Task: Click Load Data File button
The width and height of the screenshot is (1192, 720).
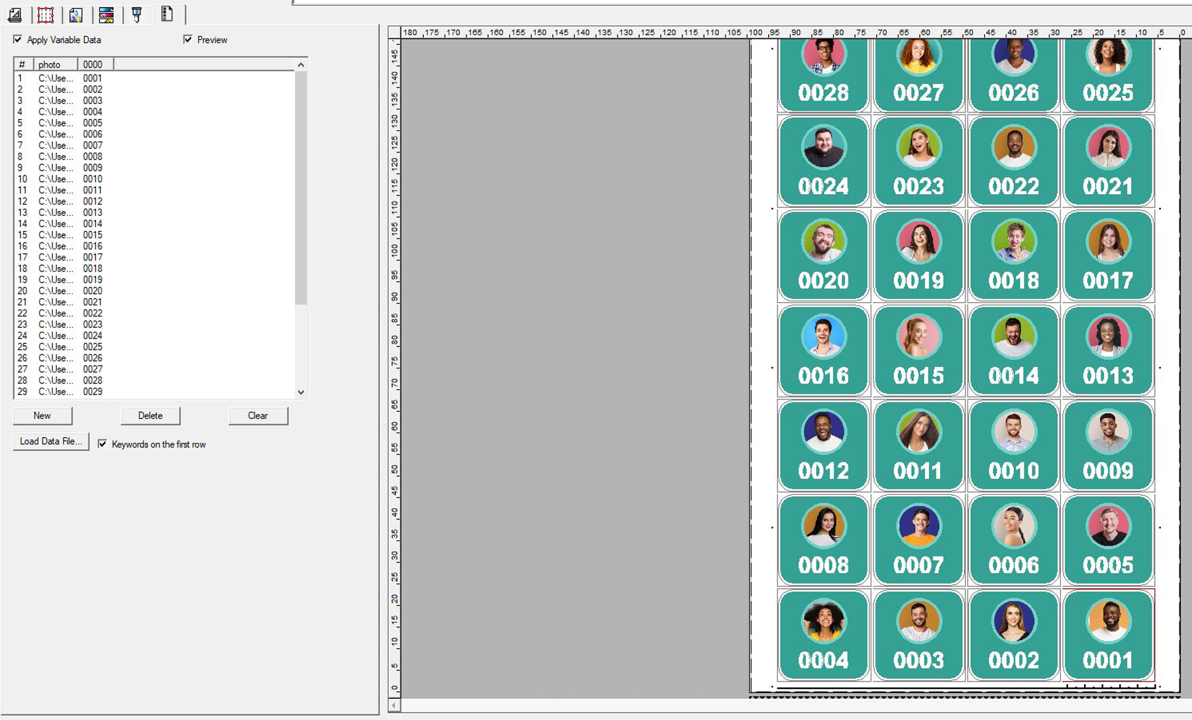Action: [51, 441]
